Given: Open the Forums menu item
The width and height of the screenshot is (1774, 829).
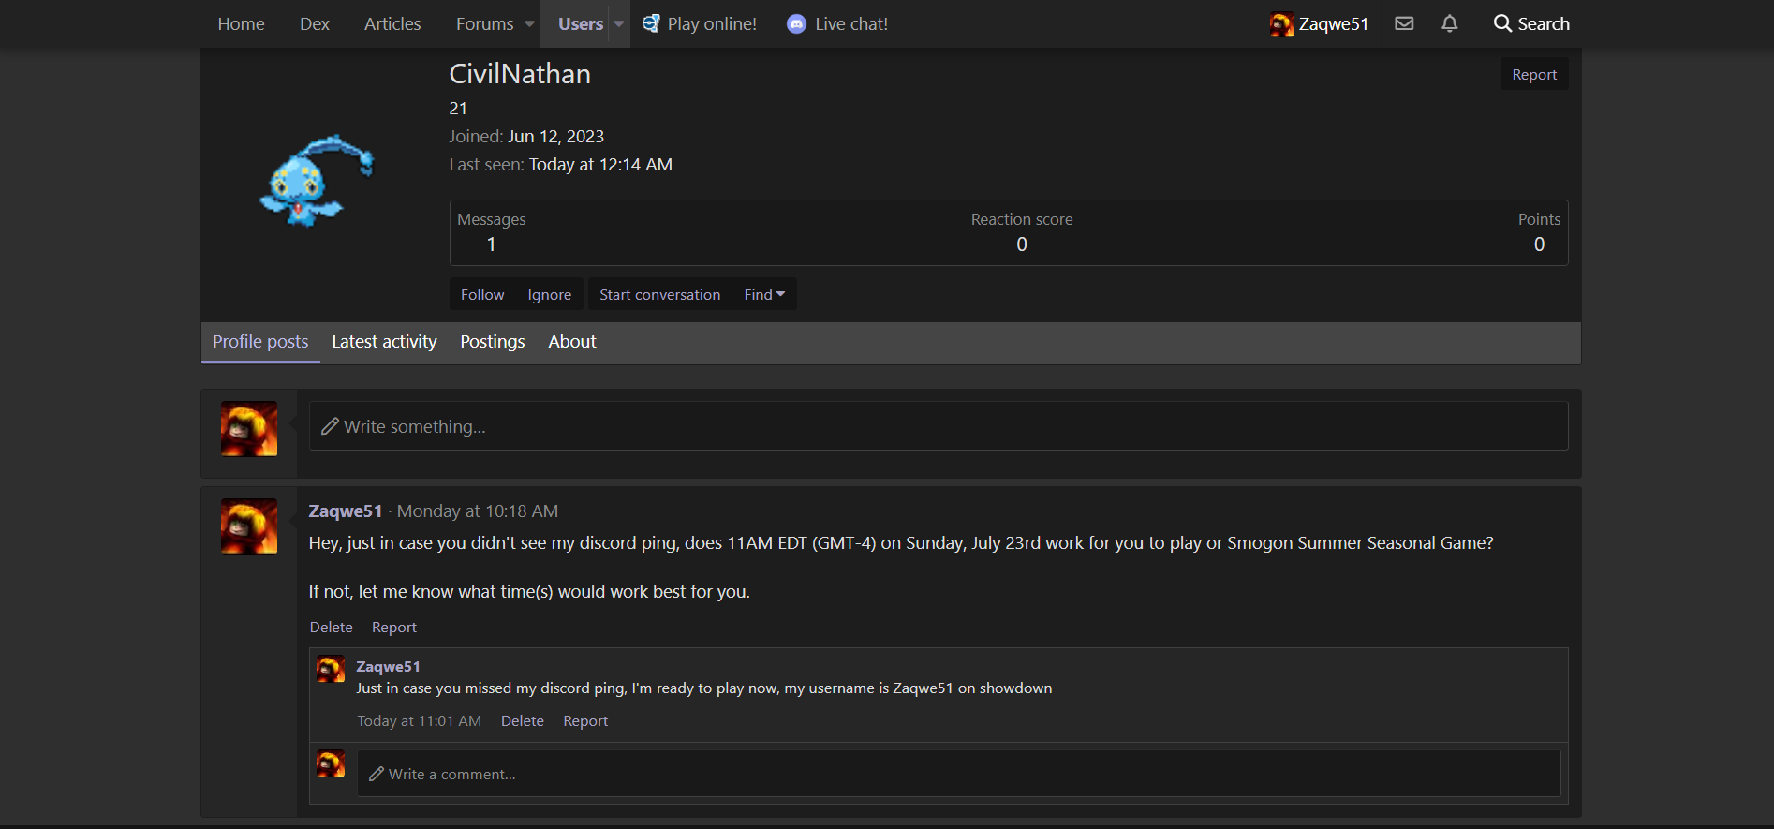Looking at the screenshot, I should coord(484,23).
